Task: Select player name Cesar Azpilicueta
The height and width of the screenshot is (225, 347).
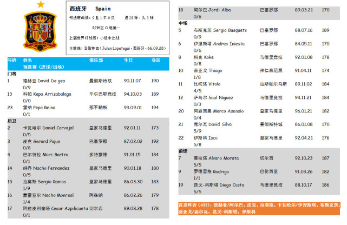Action: 69,208
